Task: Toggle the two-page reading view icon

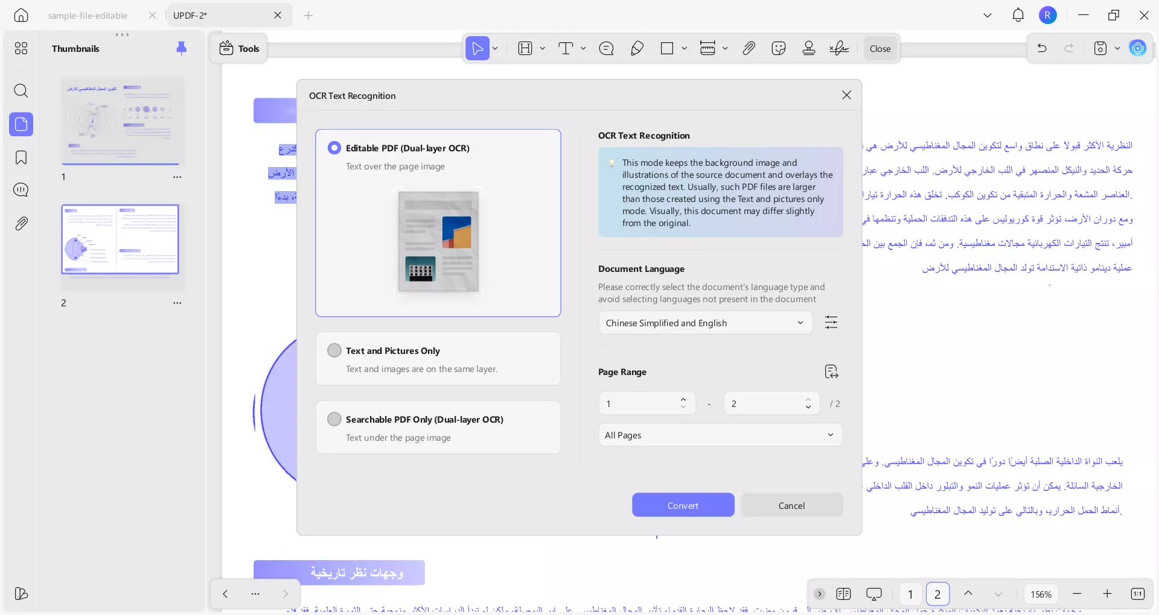Action: tap(843, 594)
